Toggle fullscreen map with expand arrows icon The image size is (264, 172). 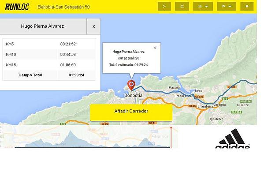click(182, 7)
